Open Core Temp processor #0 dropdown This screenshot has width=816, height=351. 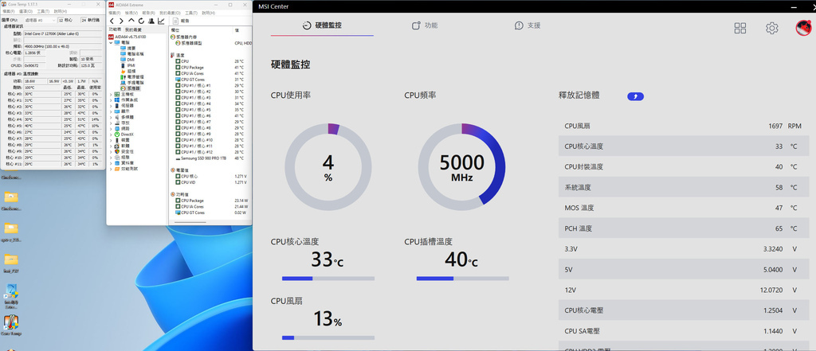tap(40, 20)
